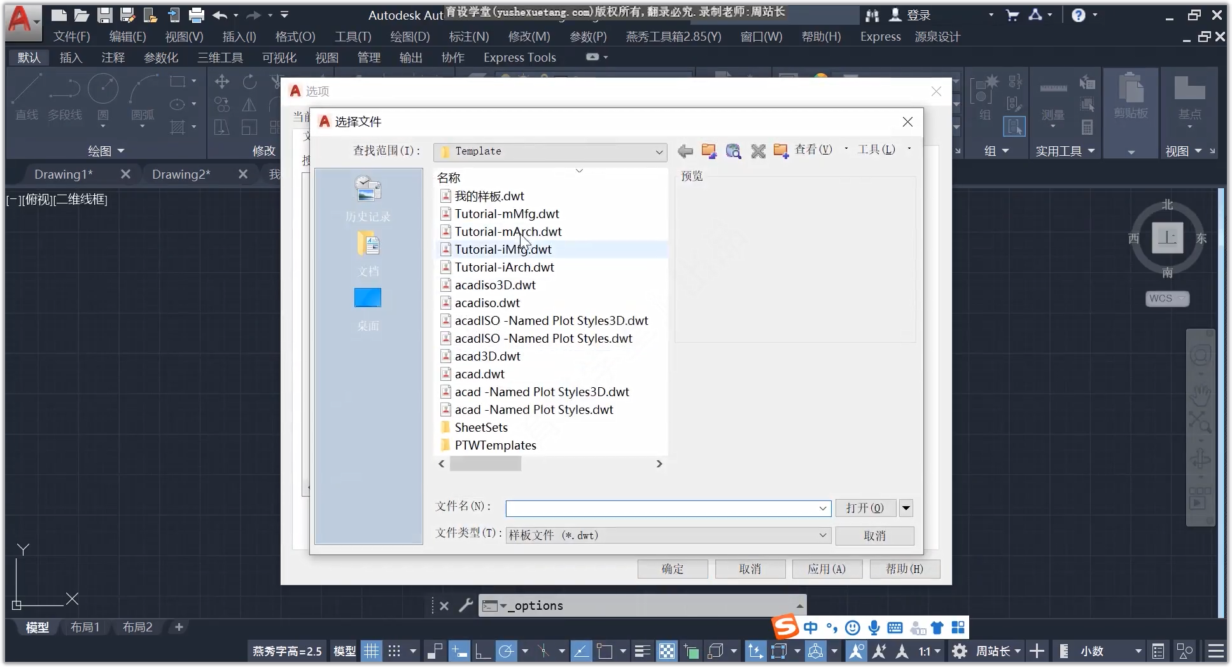
Task: Open the Format (格式) menu
Action: (x=295, y=37)
